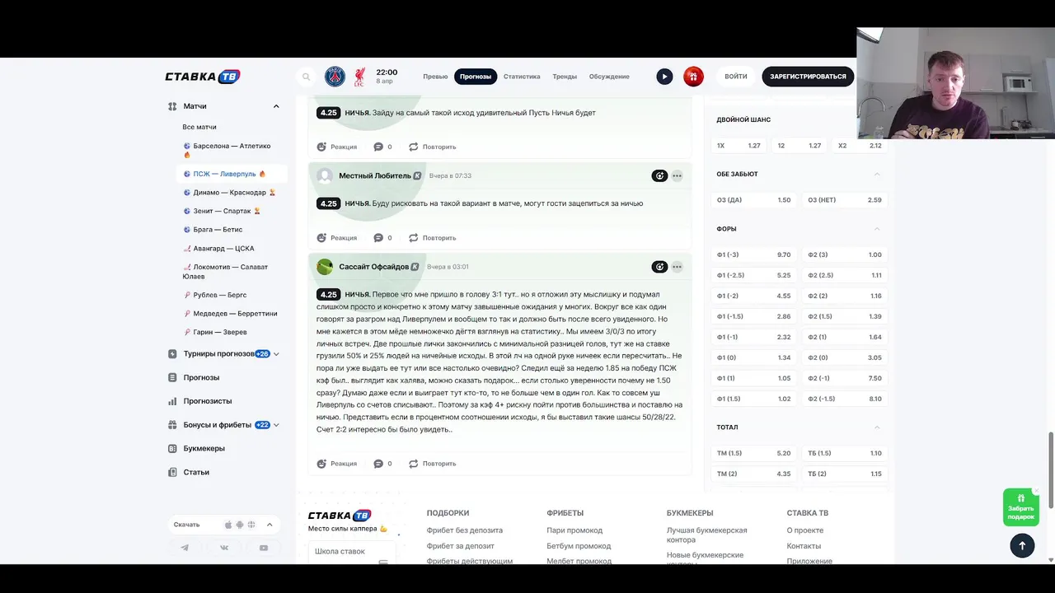The width and height of the screenshot is (1055, 593).
Task: Click footer link Пари промокод
Action: pyautogui.click(x=574, y=530)
